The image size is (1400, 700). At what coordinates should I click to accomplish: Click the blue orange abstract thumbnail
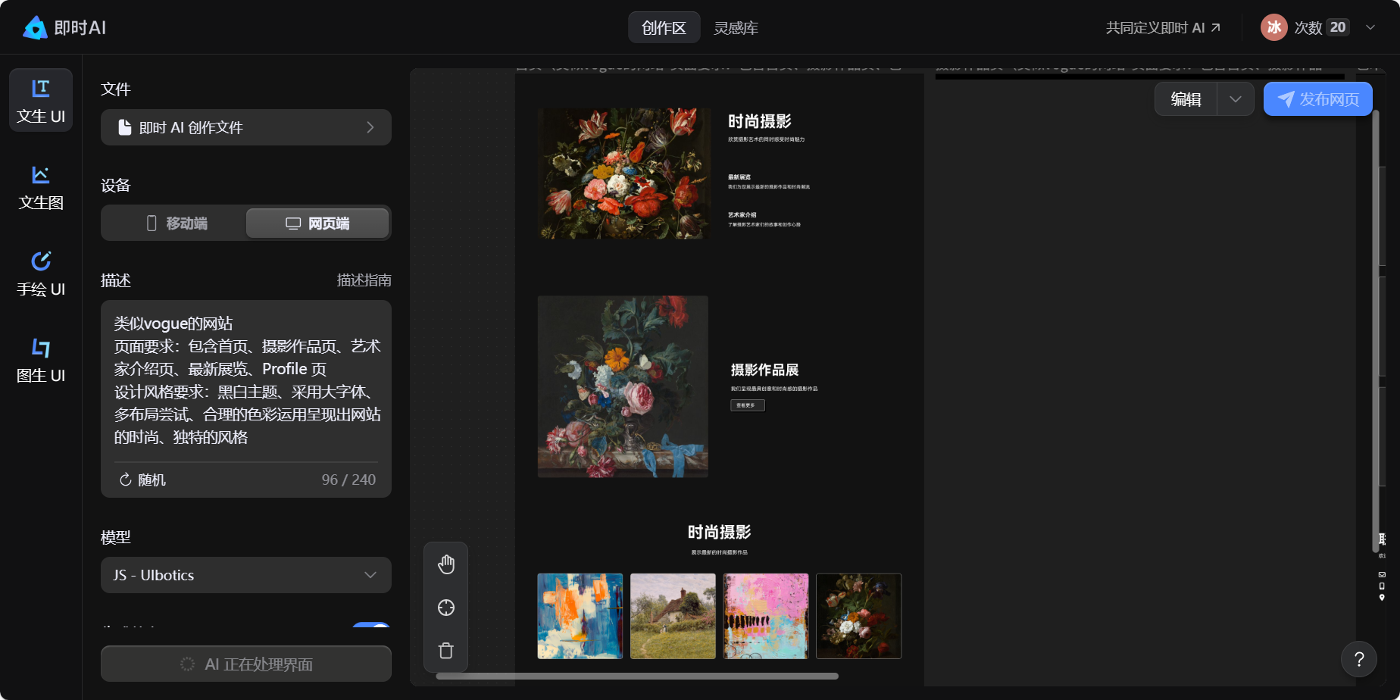(x=580, y=616)
